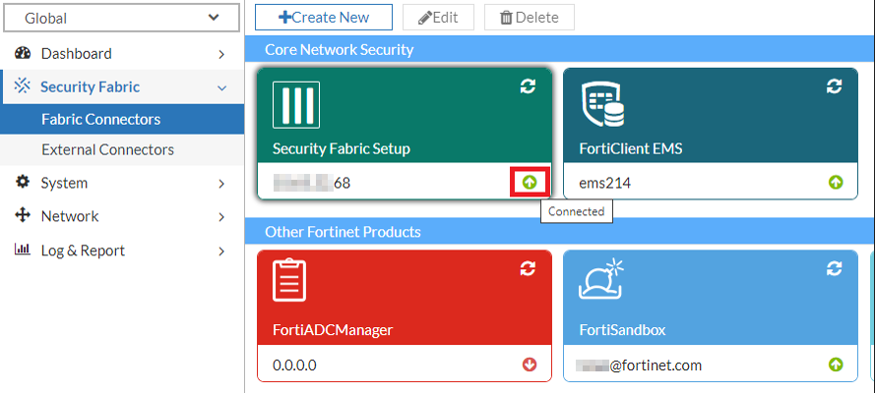Refresh the FortiClient EMS connector
The height and width of the screenshot is (393, 875).
(835, 86)
